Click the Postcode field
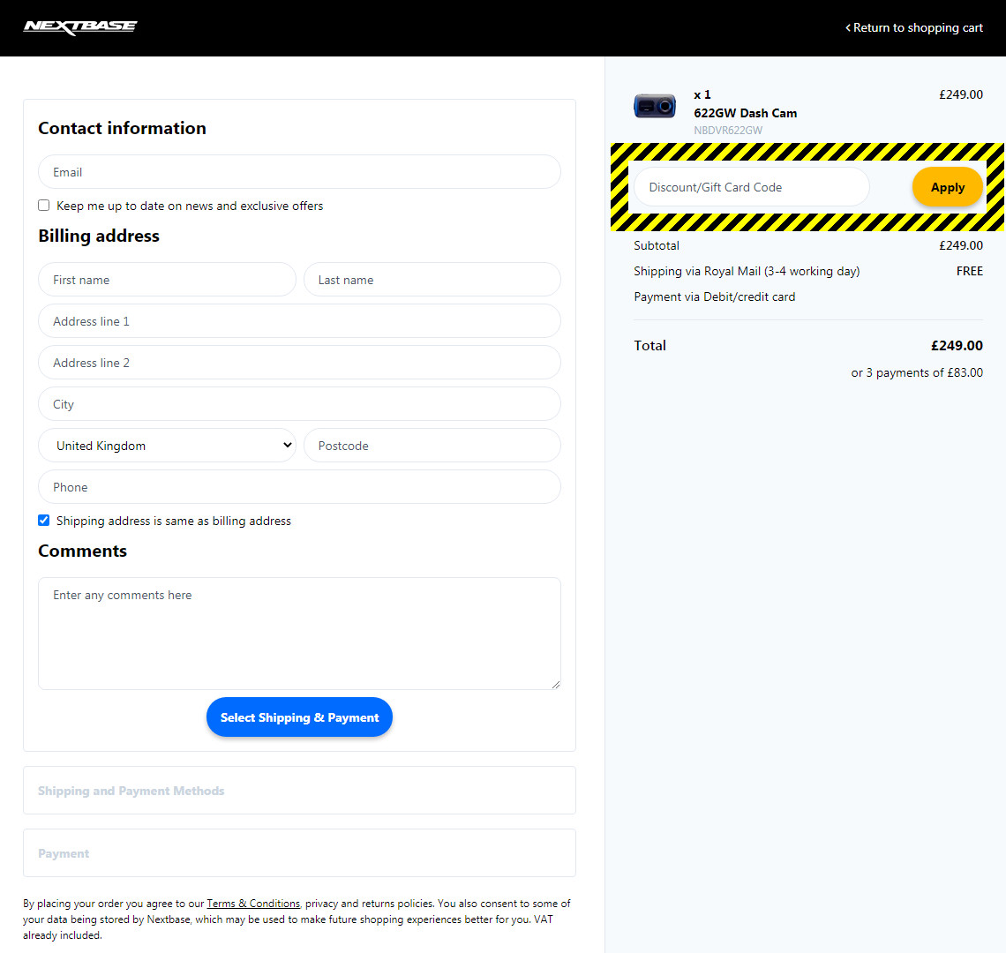Image resolution: width=1006 pixels, height=953 pixels. tap(432, 445)
